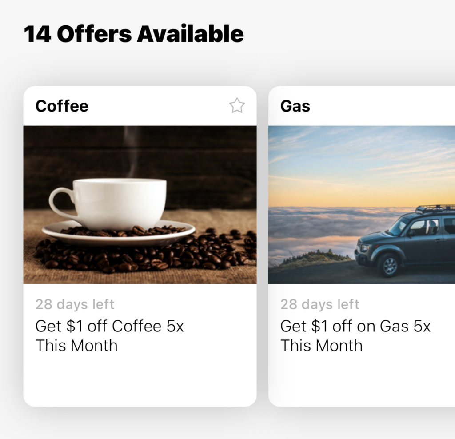Image resolution: width=455 pixels, height=439 pixels.
Task: Favorite the Coffee offer with the star
Action: tap(237, 106)
